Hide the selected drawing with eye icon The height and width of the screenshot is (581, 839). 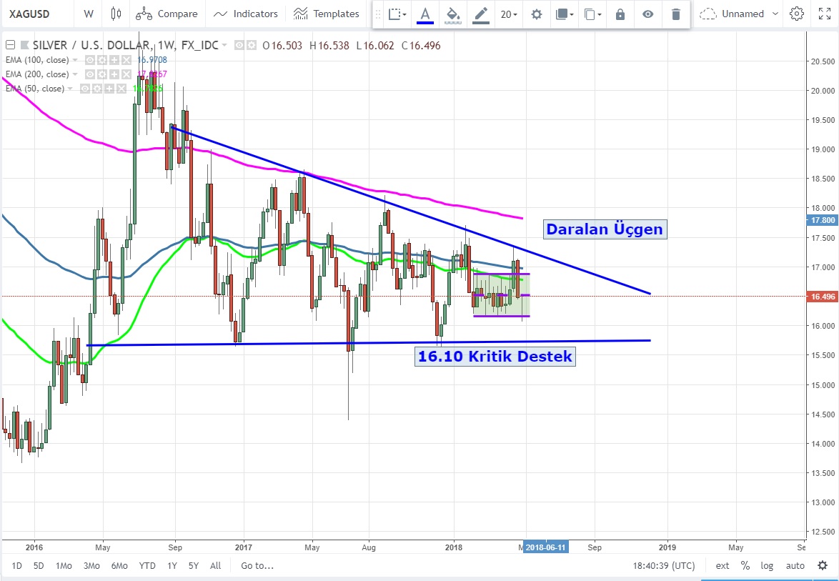(x=647, y=14)
